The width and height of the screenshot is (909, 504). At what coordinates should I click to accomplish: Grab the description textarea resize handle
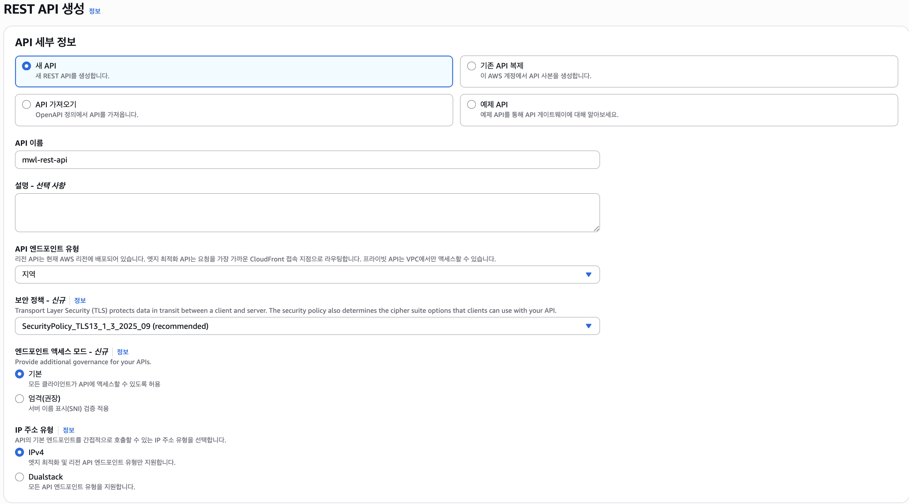pos(596,229)
